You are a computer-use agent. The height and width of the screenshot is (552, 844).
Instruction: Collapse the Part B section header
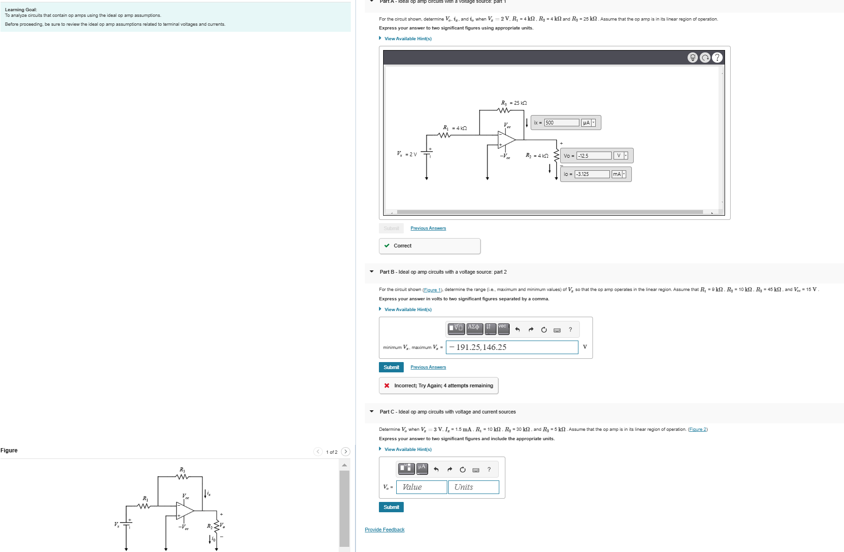click(370, 271)
